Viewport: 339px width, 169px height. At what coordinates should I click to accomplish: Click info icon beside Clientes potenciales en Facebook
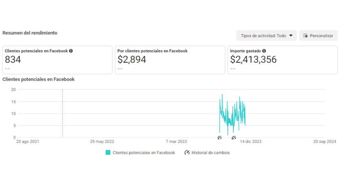[71, 51]
